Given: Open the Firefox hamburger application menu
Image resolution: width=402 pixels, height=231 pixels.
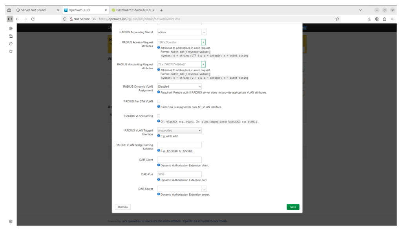Looking at the screenshot, I should point(392,19).
